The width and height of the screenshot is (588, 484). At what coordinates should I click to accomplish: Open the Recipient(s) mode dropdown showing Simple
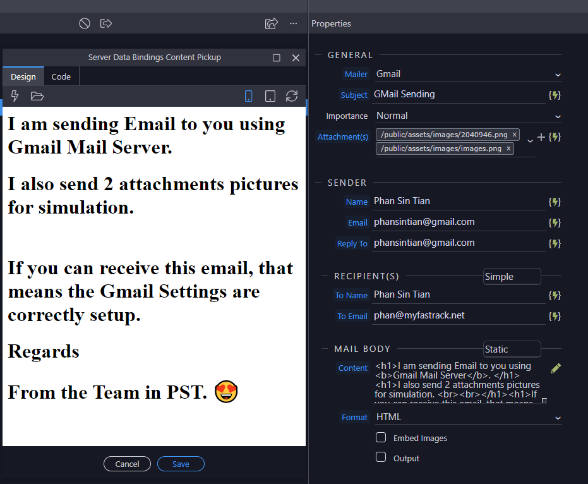[x=512, y=277]
